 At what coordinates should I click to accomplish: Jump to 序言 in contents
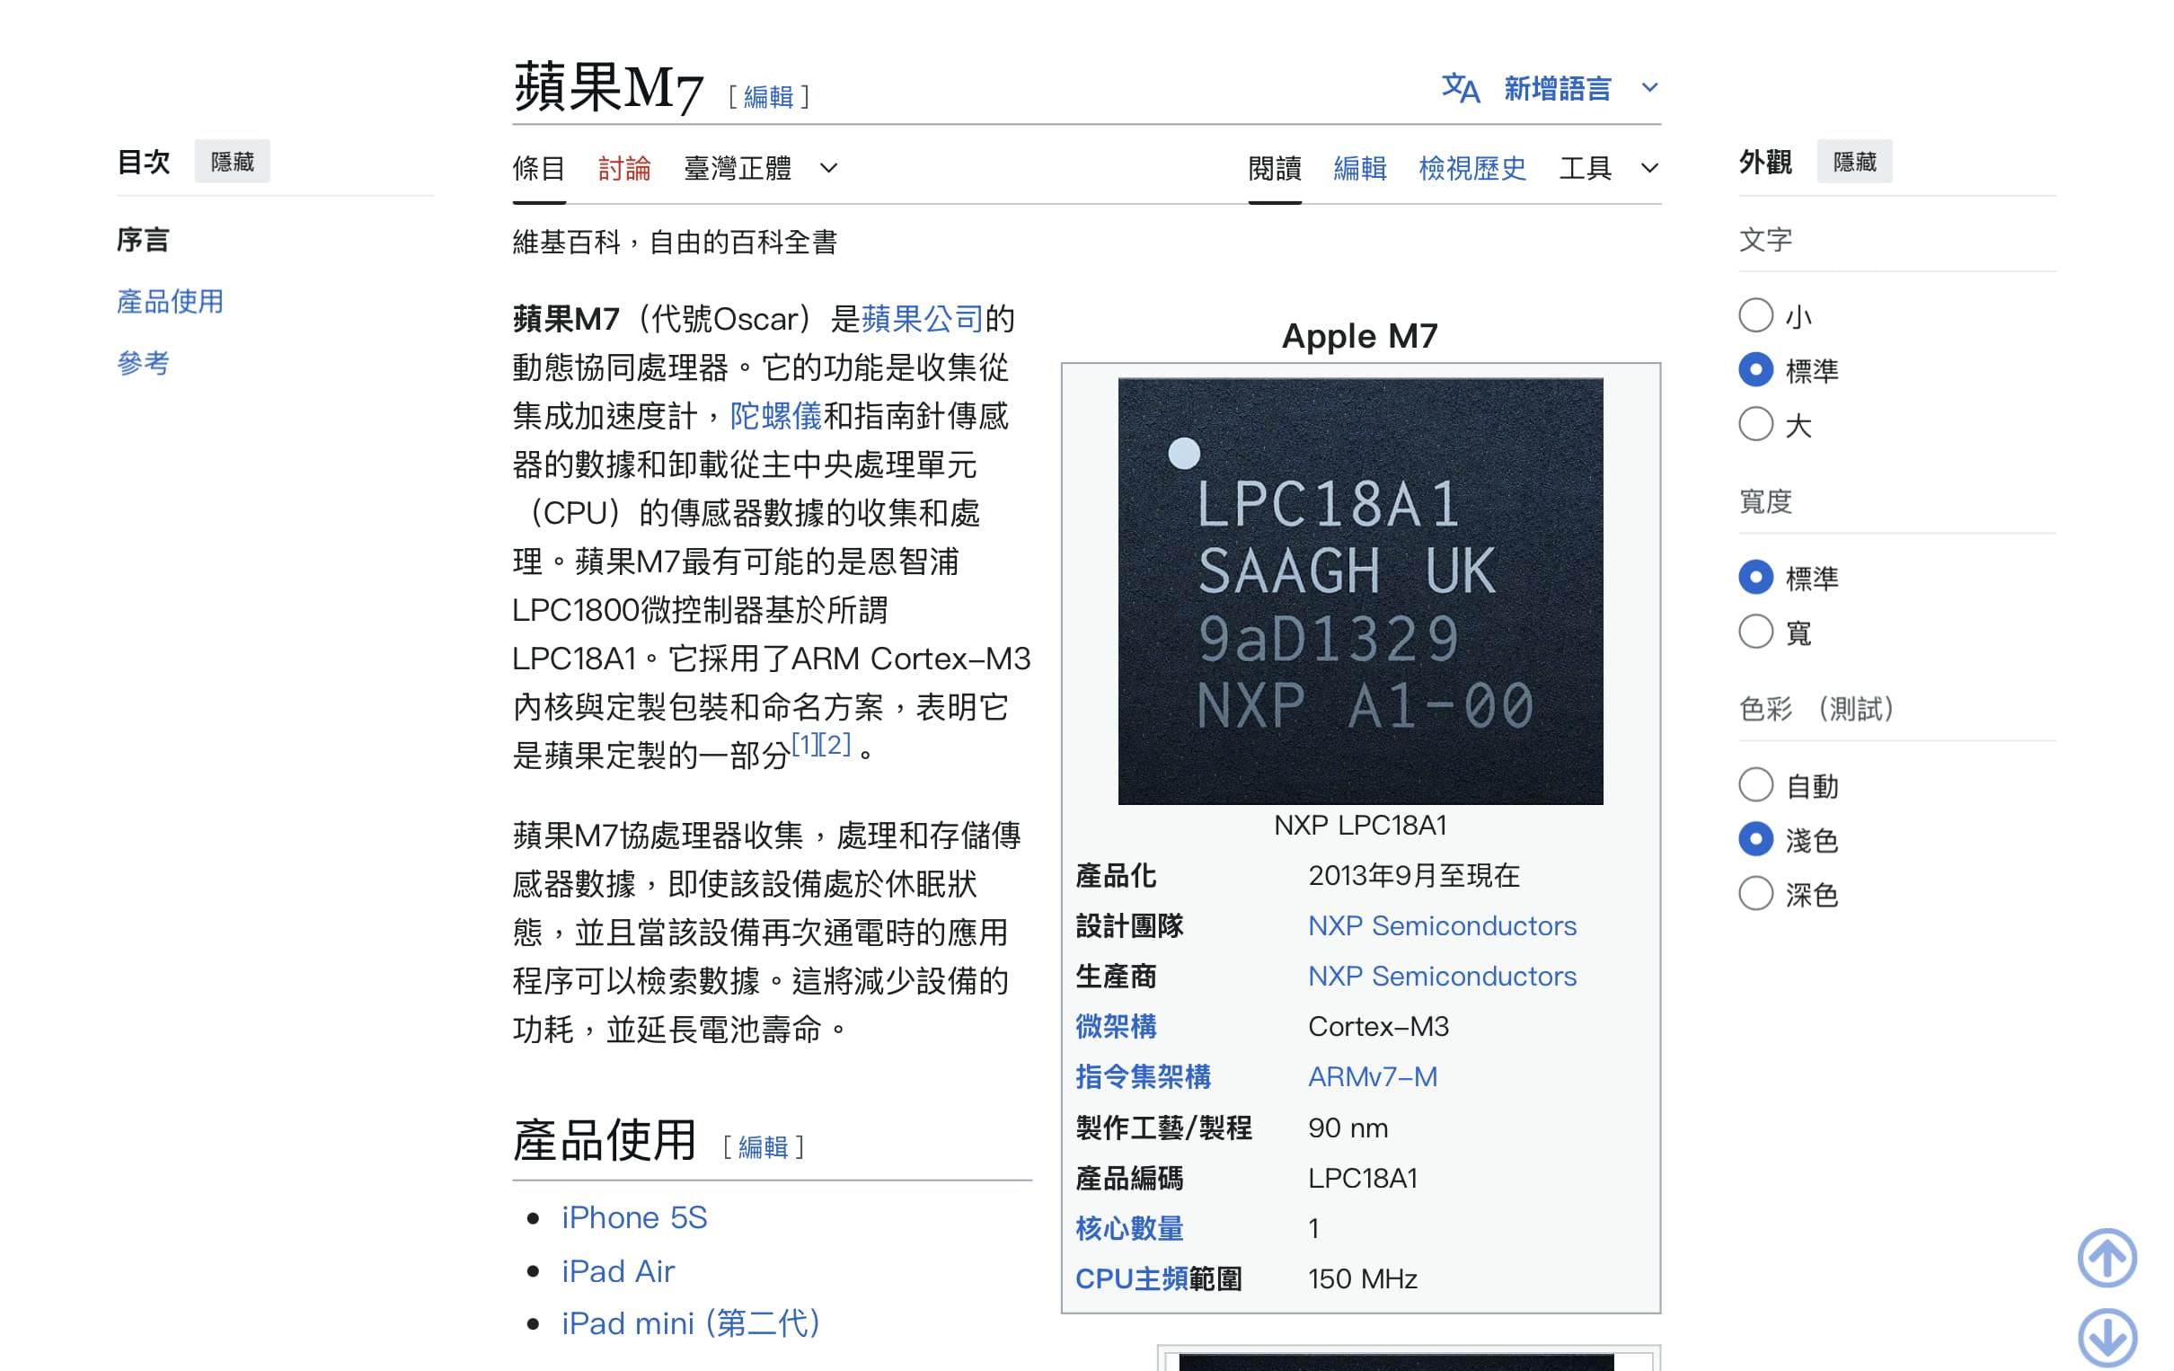click(x=143, y=240)
